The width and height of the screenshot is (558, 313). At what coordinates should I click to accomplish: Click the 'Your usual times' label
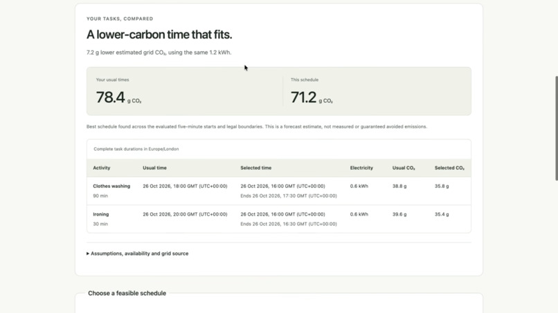[x=112, y=79]
